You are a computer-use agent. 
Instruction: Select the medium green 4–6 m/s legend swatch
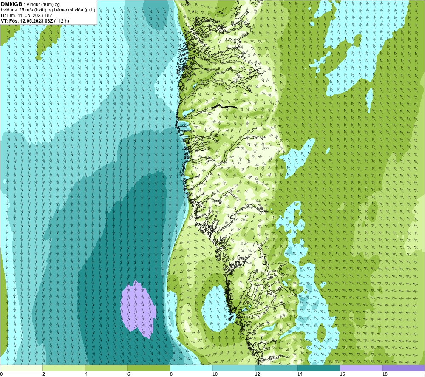click(x=106, y=368)
